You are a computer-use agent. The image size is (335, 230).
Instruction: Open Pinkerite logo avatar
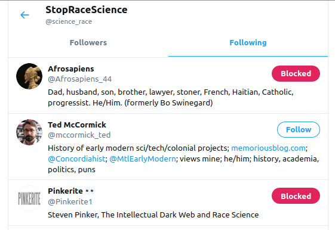coord(29,198)
